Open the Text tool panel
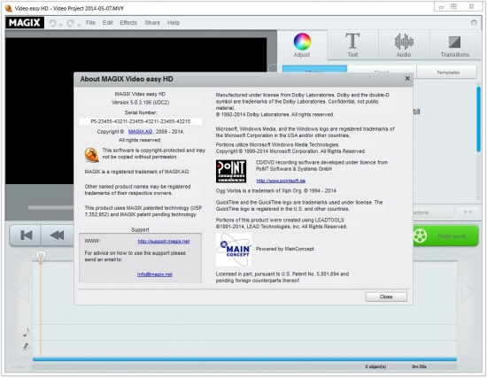 352,45
